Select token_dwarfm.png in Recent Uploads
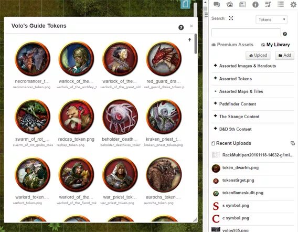This screenshot has width=298, height=232. coord(253,168)
